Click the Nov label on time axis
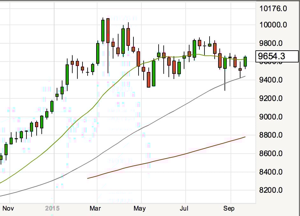The width and height of the screenshot is (300, 216). tap(9, 209)
